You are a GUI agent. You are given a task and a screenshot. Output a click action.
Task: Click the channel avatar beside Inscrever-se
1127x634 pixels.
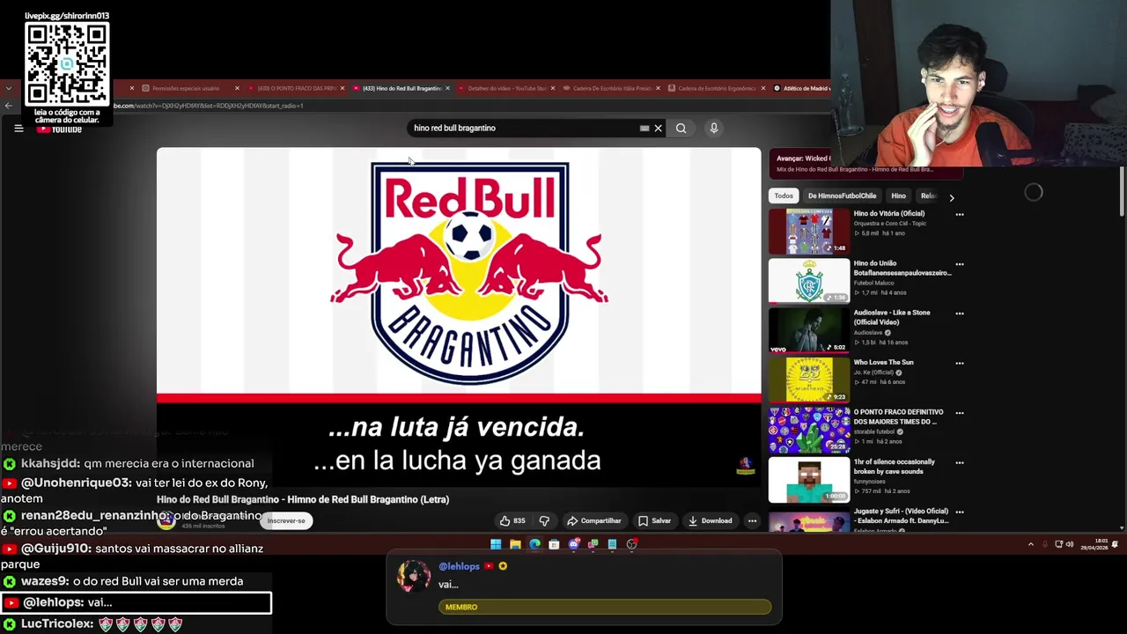coord(166,520)
